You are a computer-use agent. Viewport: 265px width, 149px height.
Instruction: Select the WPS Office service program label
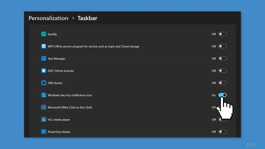click(x=93, y=46)
